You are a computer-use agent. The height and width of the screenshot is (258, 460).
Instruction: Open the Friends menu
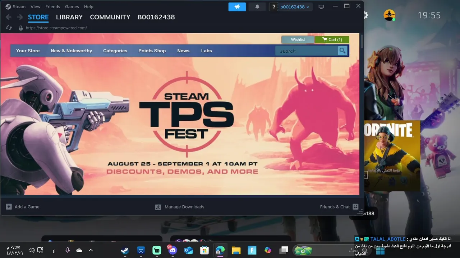[x=53, y=6]
